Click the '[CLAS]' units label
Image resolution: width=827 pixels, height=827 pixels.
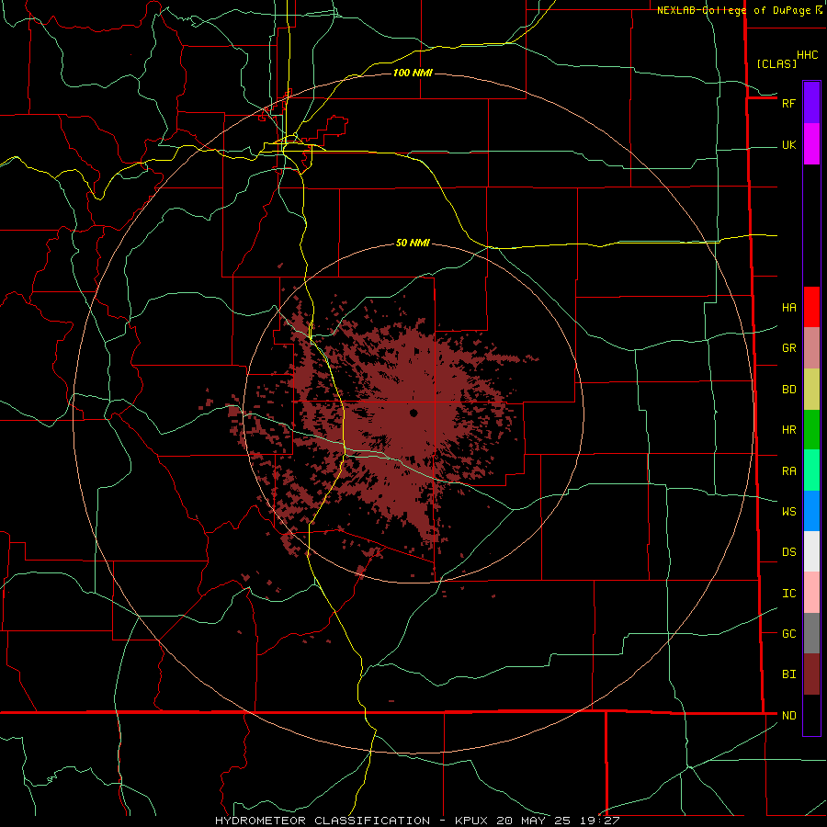pos(776,63)
